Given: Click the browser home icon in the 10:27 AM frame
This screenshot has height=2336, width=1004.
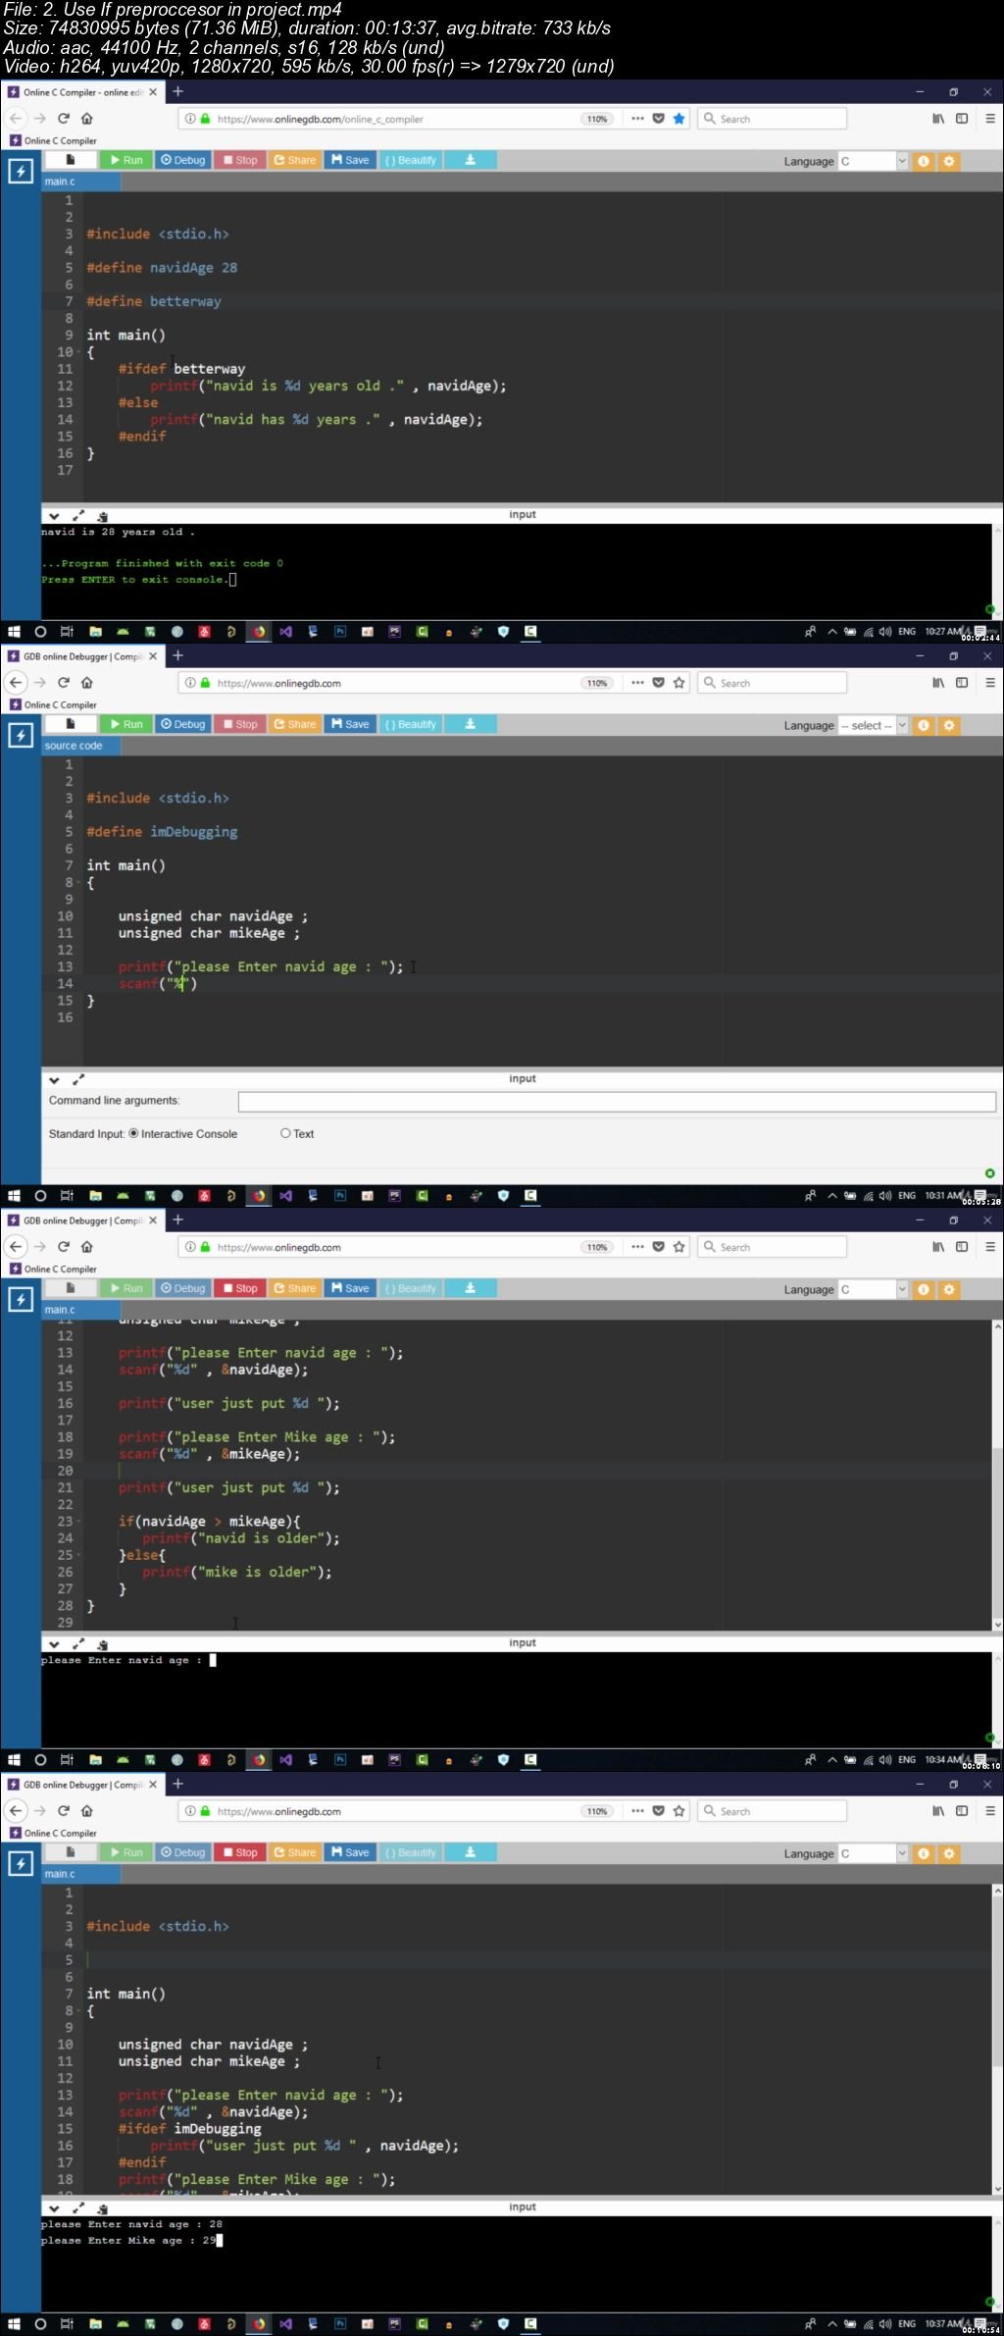Looking at the screenshot, I should 87,119.
